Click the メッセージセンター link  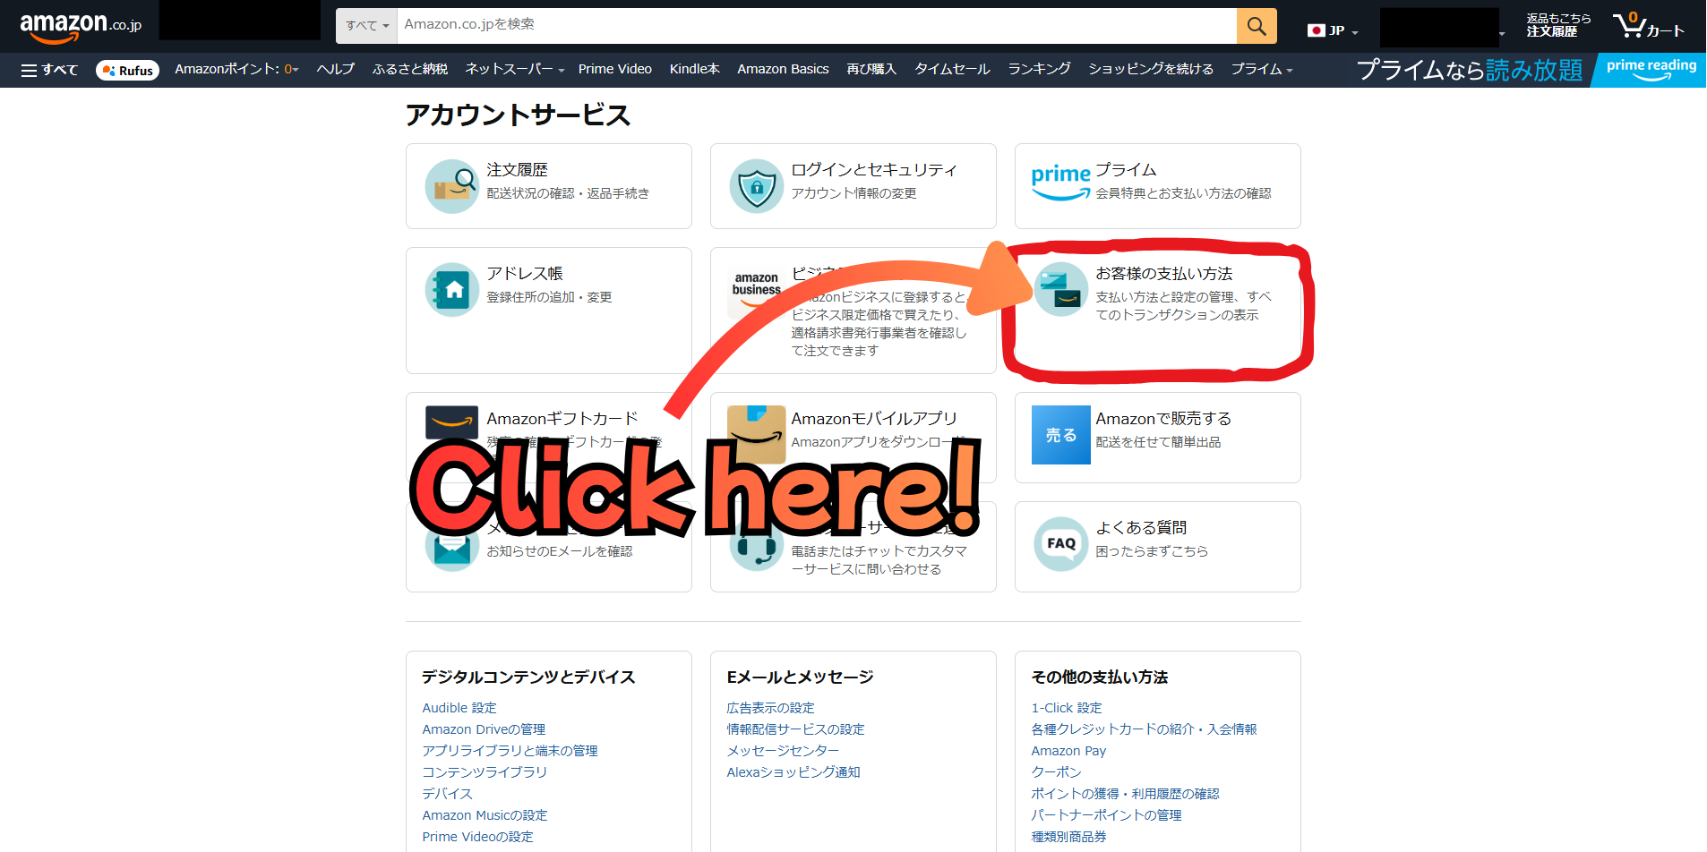(x=784, y=751)
